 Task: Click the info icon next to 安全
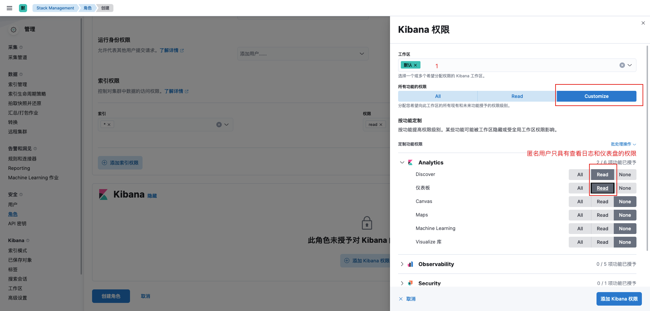pos(21,195)
